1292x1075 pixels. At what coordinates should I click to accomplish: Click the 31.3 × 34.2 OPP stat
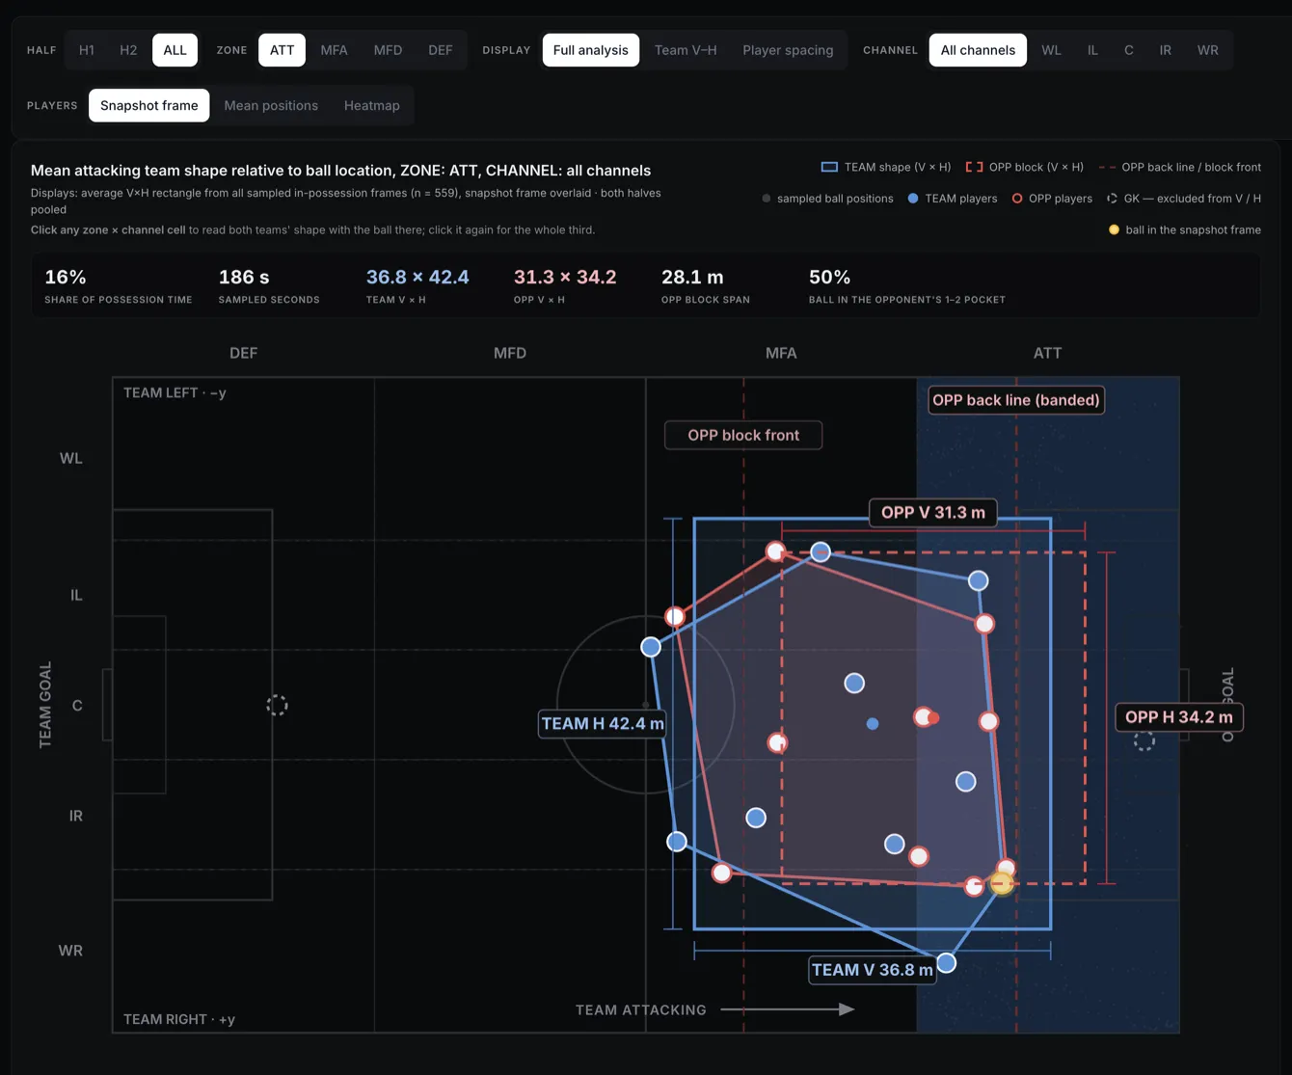(565, 285)
